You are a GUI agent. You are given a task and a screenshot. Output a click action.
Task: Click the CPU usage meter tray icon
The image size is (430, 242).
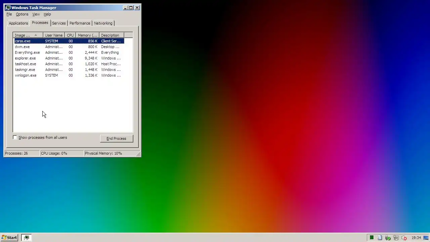[372, 238]
